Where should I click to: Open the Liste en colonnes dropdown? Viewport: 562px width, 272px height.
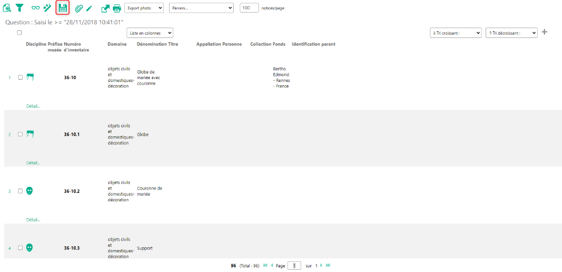tap(150, 33)
